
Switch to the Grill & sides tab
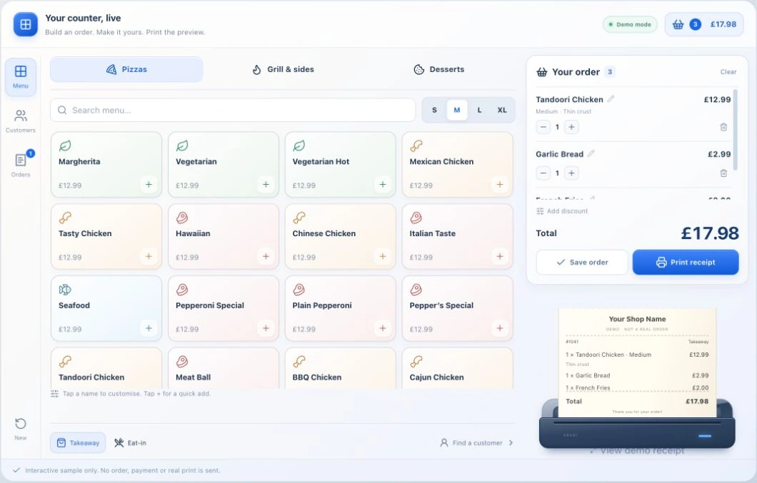tap(283, 69)
